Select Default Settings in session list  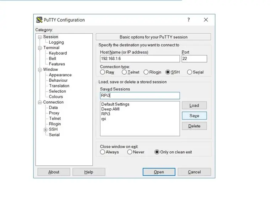(115, 104)
